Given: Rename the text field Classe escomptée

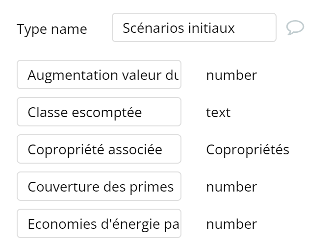Looking at the screenshot, I should point(99,112).
